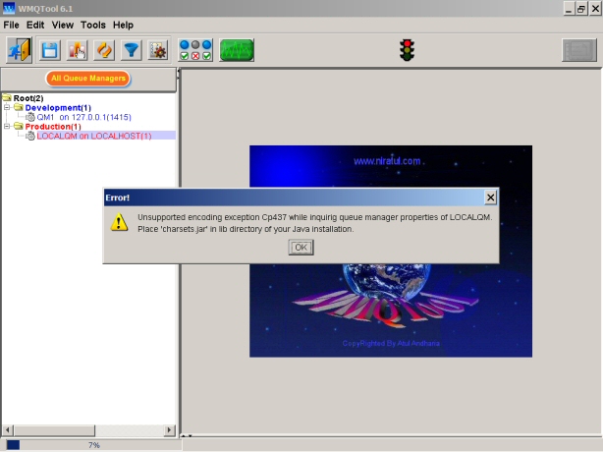Select the Root(2) tree item
603x452 pixels.
[x=28, y=98]
